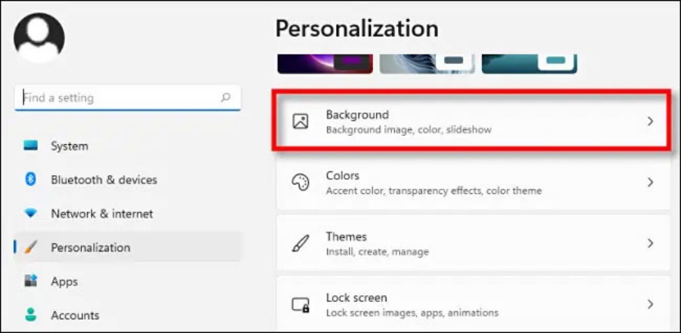
Task: Click the Colors palette icon
Action: pos(300,182)
